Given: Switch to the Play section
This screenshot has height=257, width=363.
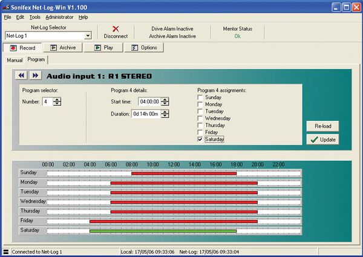Looking at the screenshot, I should click(x=103, y=48).
